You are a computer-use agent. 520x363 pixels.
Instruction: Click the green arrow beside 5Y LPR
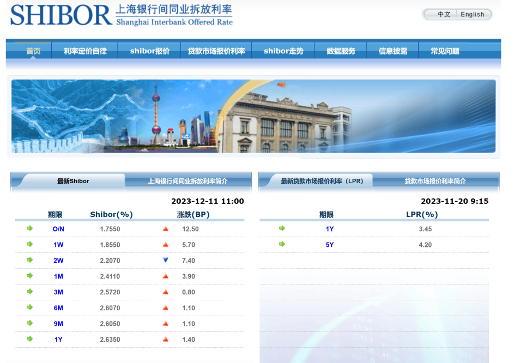[282, 244]
